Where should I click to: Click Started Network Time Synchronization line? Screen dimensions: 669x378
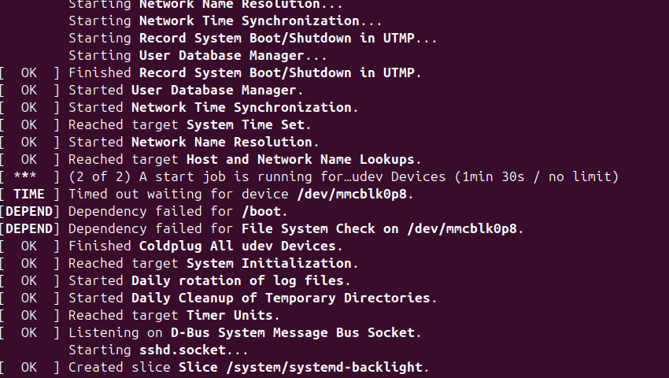click(213, 107)
